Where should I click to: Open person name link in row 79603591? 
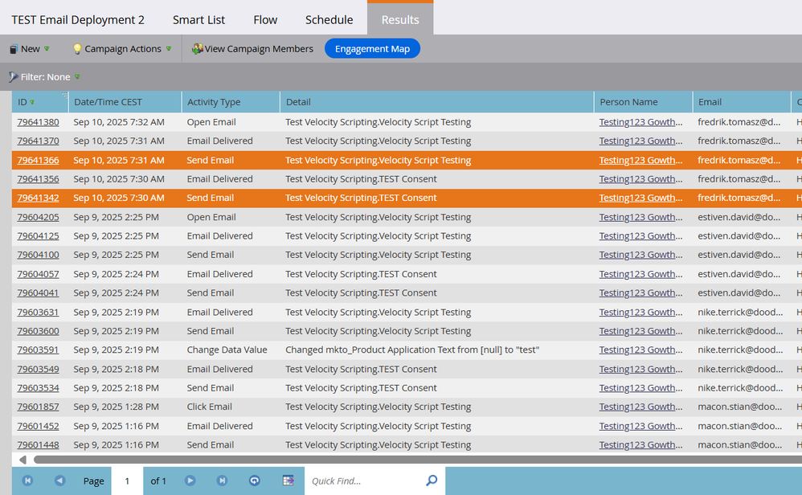coord(640,350)
